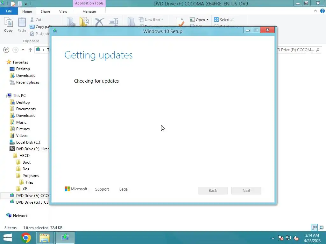Screen dimensions: 326x244
Task: Click the Copy to folder icon
Action: point(84,22)
